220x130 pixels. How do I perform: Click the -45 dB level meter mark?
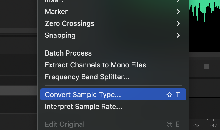[196, 125]
